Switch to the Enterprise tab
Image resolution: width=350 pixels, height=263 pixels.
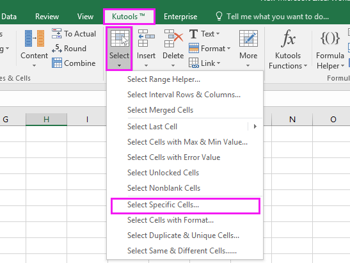point(180,17)
